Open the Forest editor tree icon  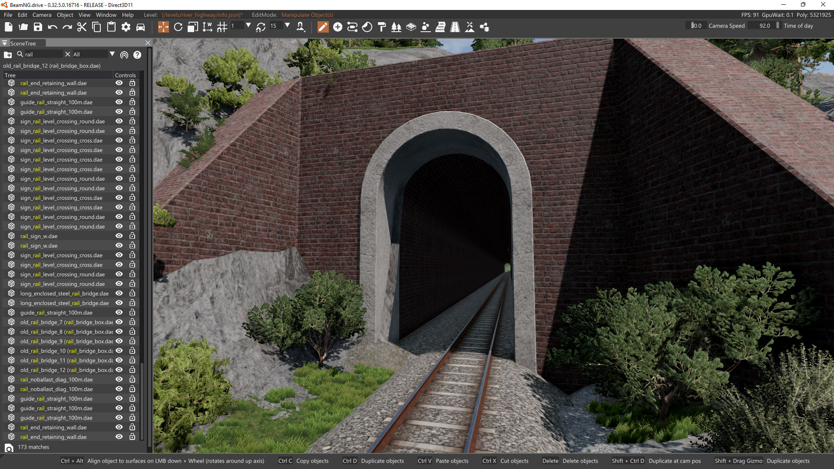pos(396,27)
